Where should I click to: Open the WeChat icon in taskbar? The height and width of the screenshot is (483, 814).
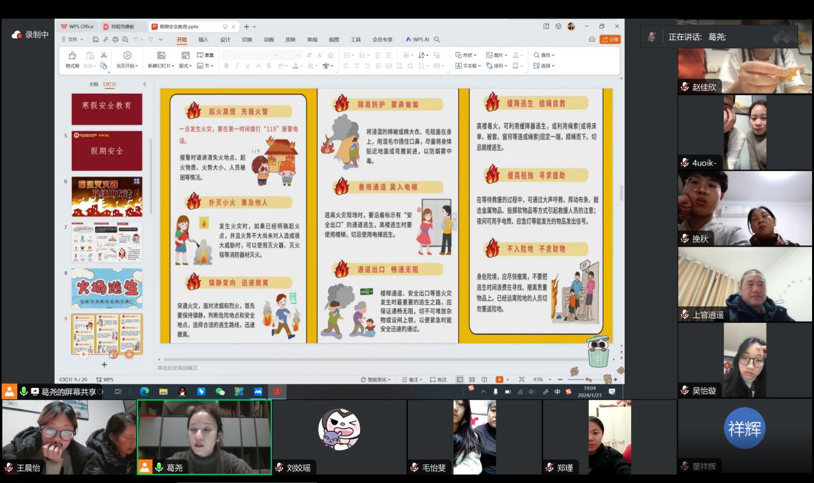tap(220, 391)
